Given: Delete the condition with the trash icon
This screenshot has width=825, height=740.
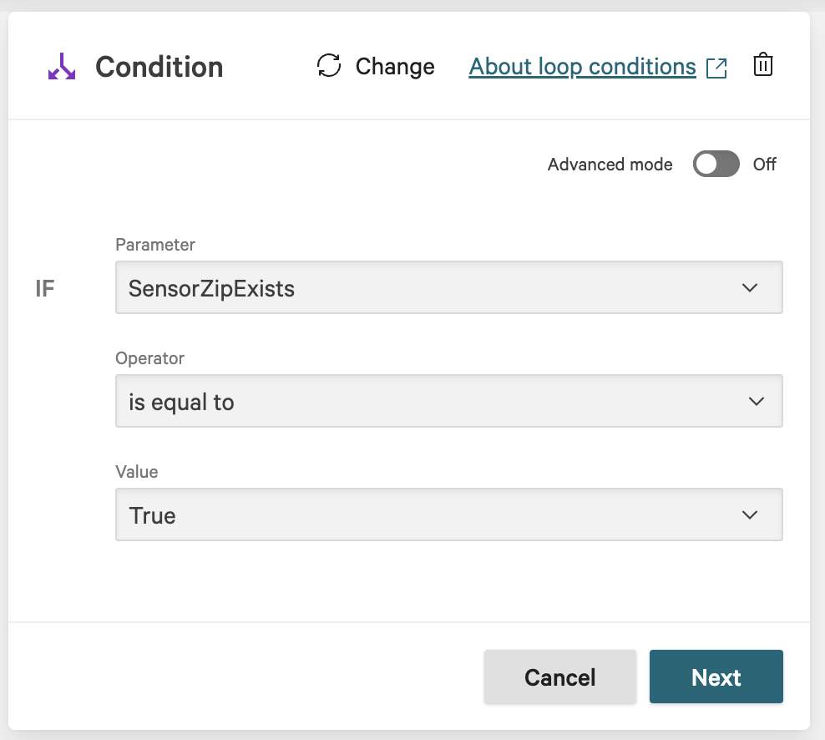Looking at the screenshot, I should (763, 65).
